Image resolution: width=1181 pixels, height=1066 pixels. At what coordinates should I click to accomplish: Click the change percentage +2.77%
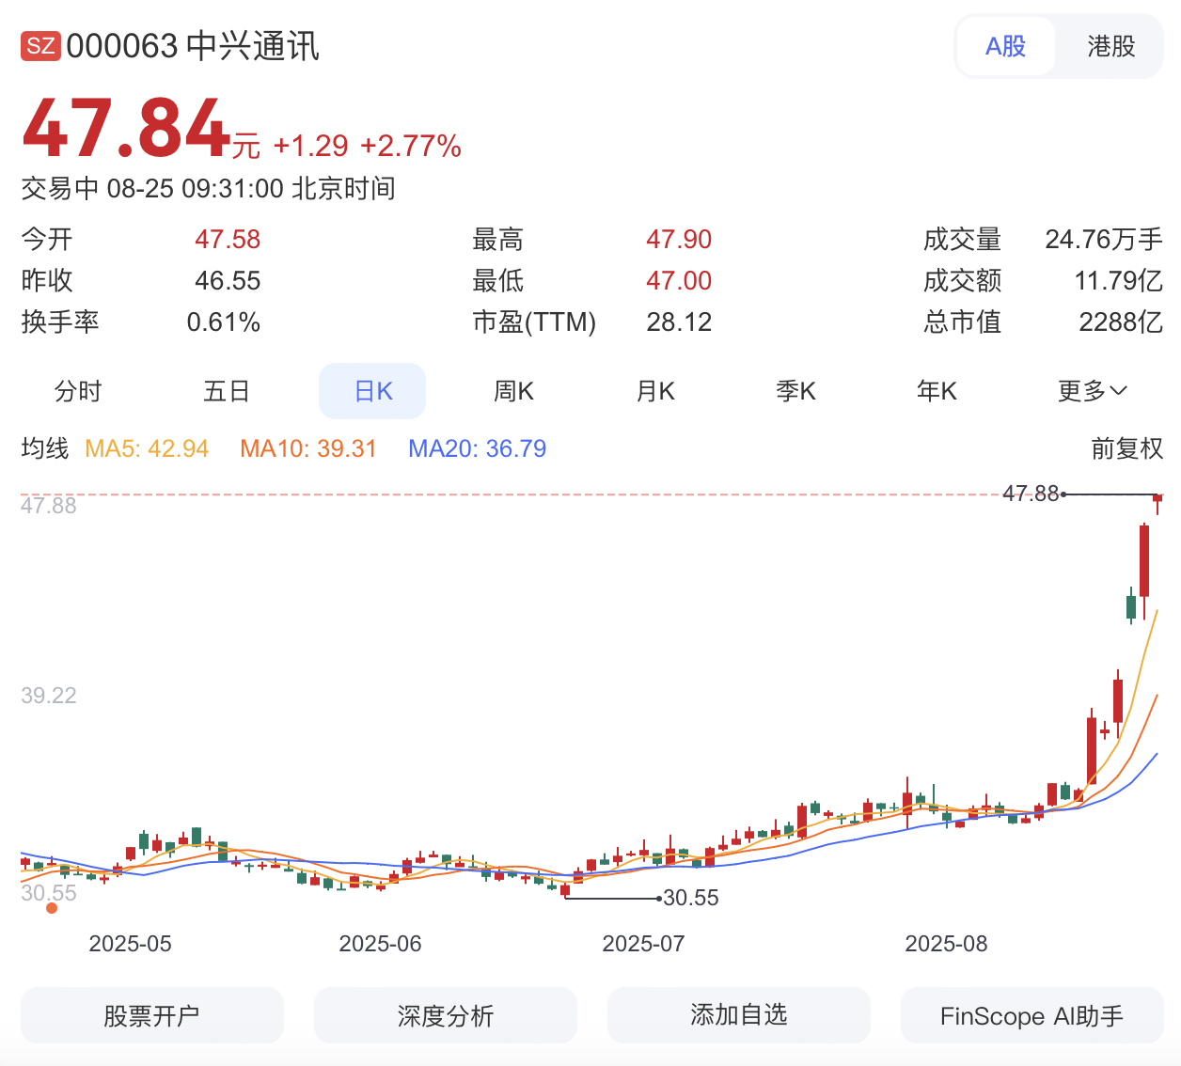(411, 146)
